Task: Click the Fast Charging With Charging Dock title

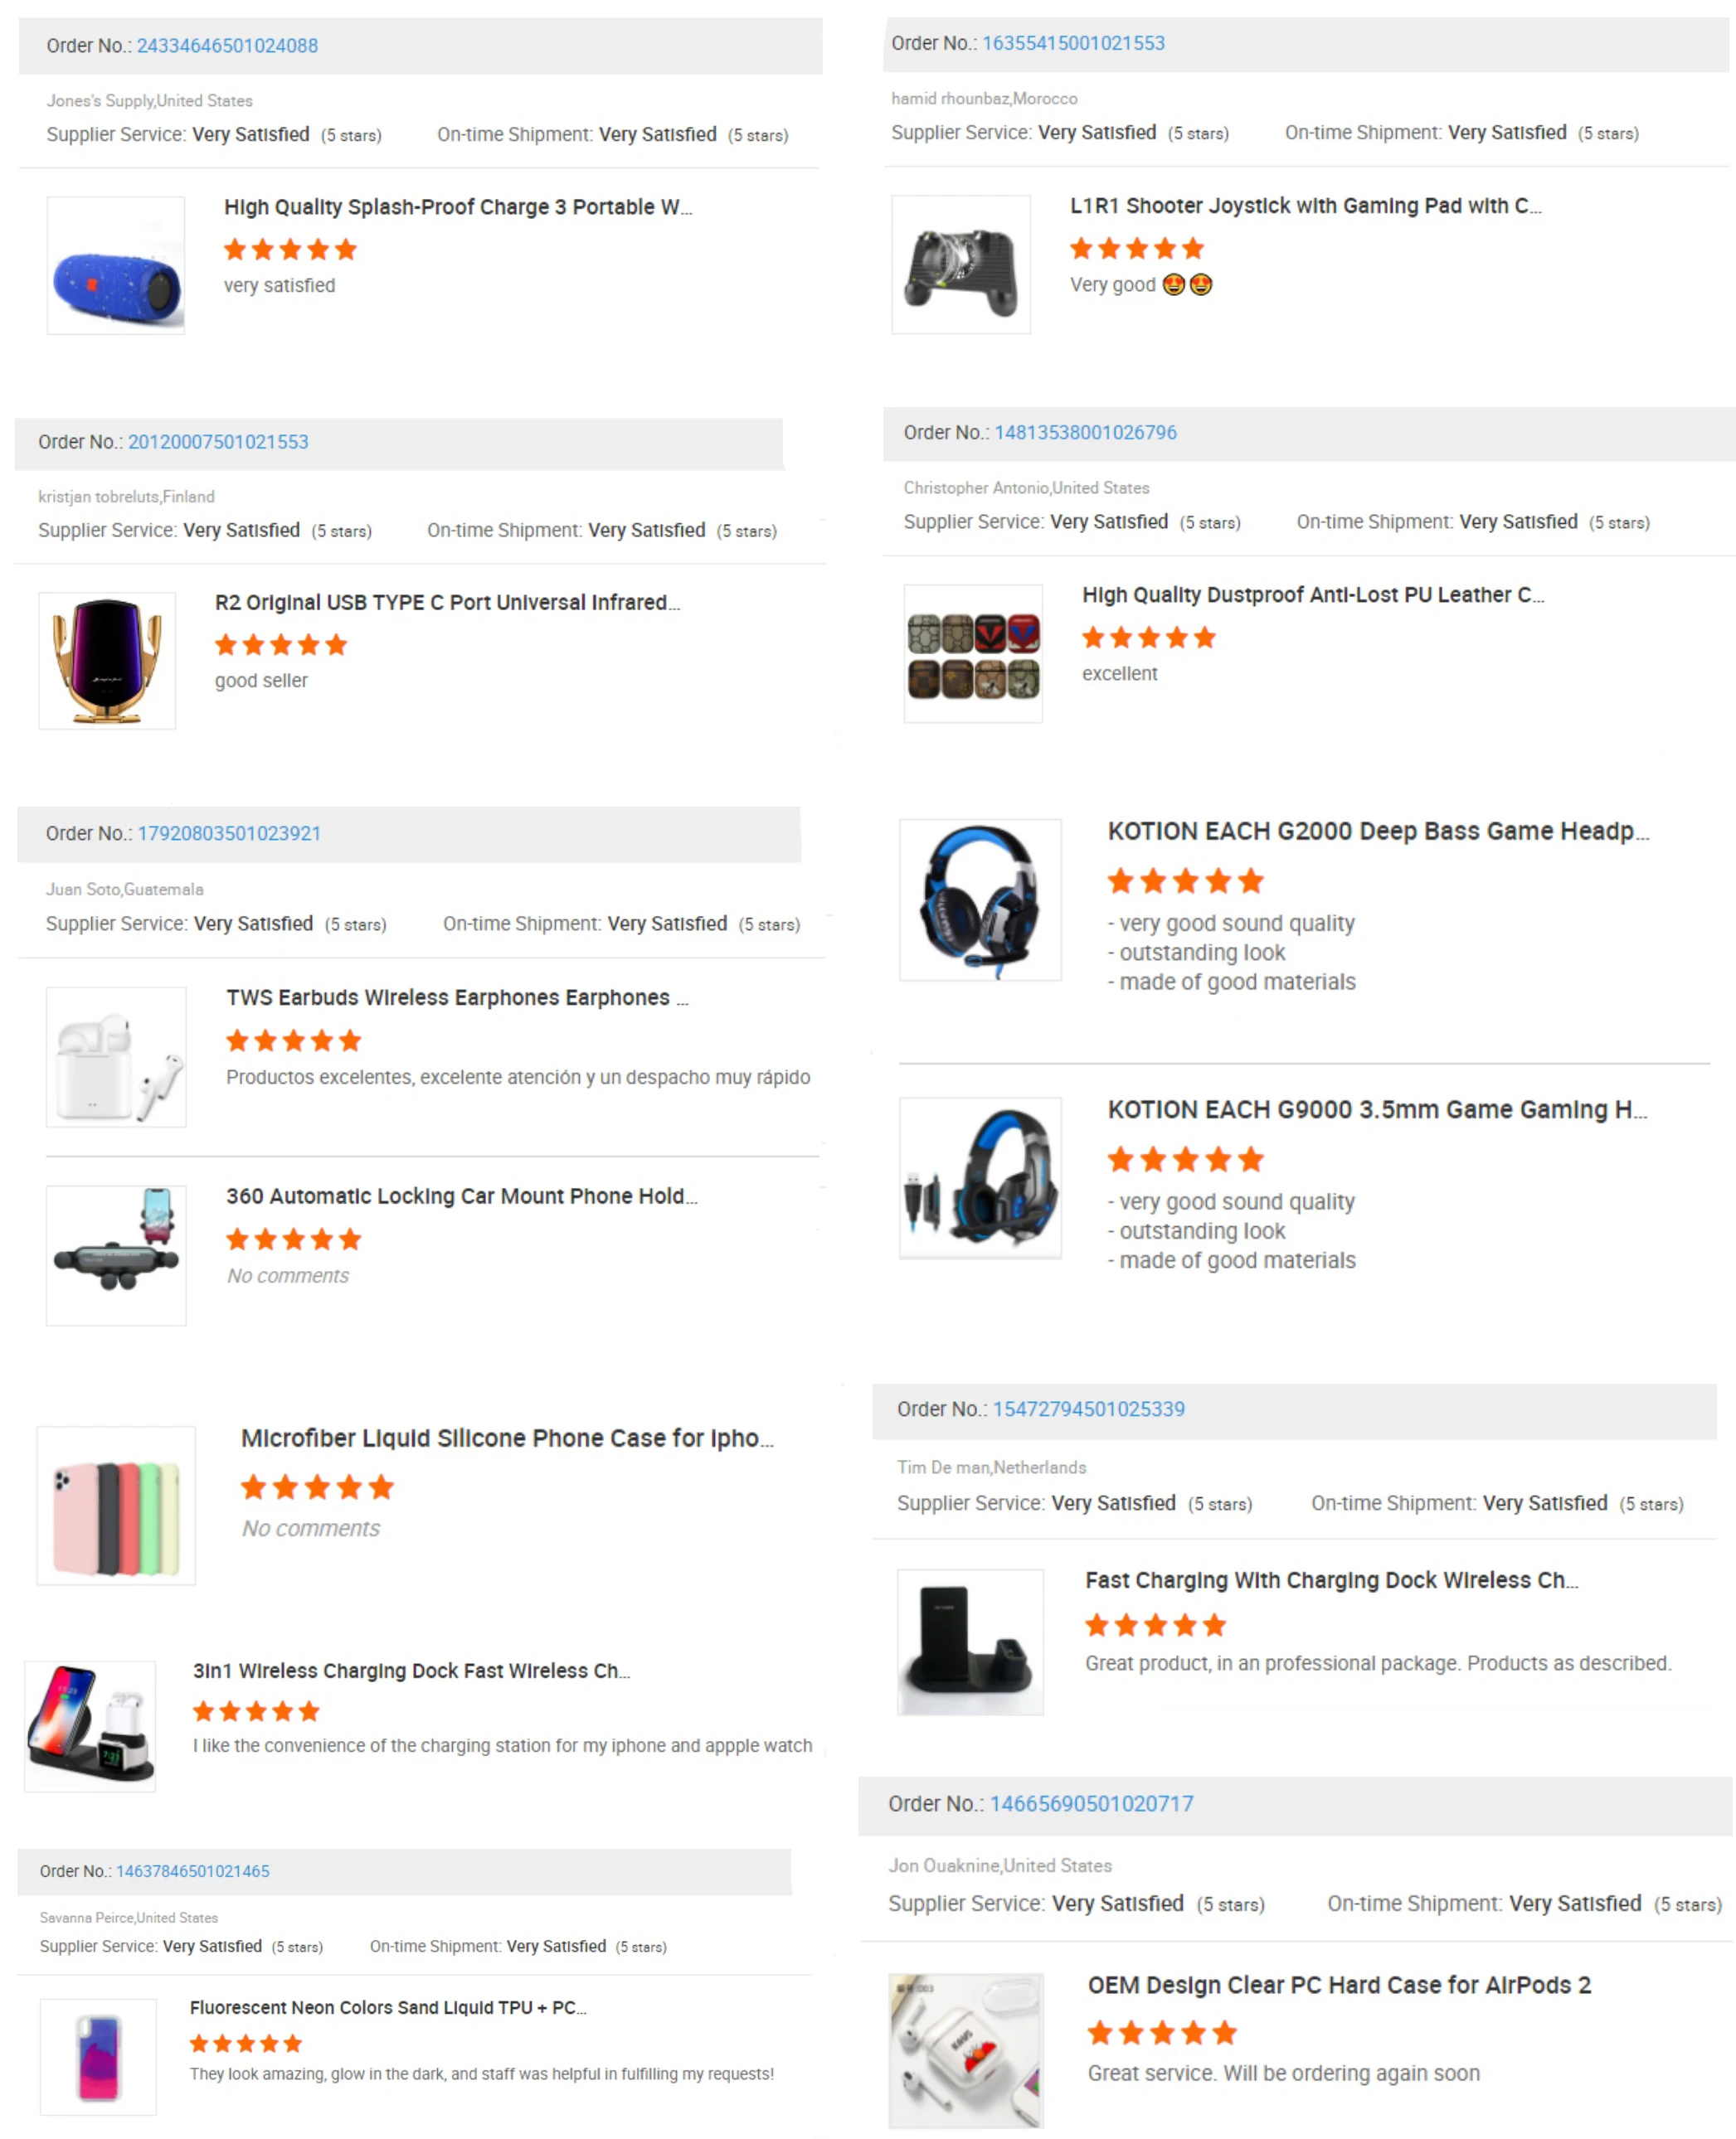Action: tap(1332, 1580)
